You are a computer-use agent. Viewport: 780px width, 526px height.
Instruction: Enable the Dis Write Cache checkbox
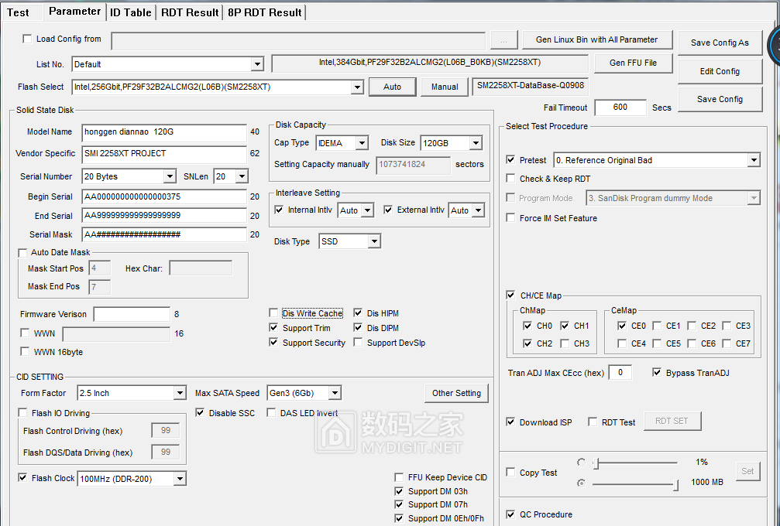point(273,313)
